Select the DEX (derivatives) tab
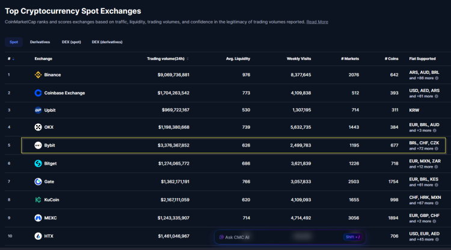Viewport: 451px width, 250px height. pyautogui.click(x=106, y=42)
